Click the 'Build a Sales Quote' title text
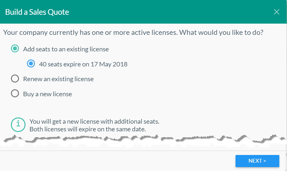 37,12
